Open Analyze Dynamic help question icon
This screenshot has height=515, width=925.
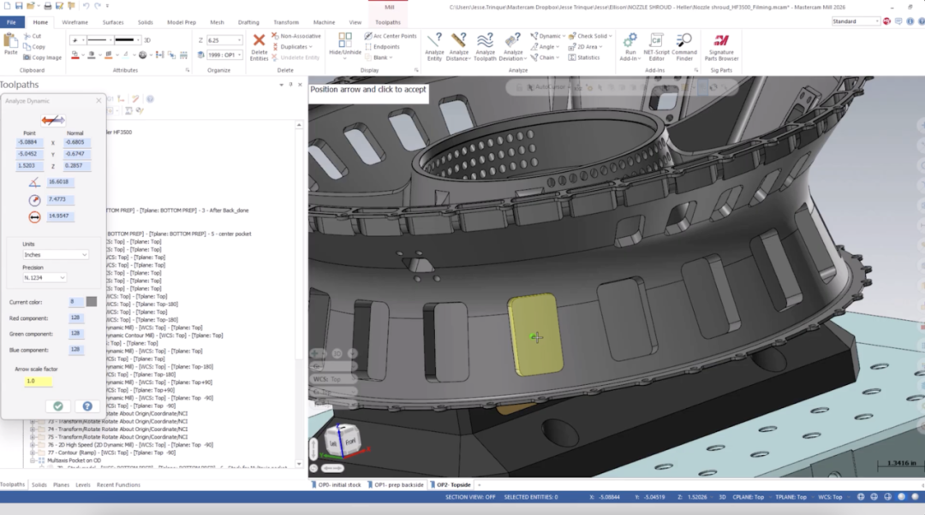(x=87, y=406)
